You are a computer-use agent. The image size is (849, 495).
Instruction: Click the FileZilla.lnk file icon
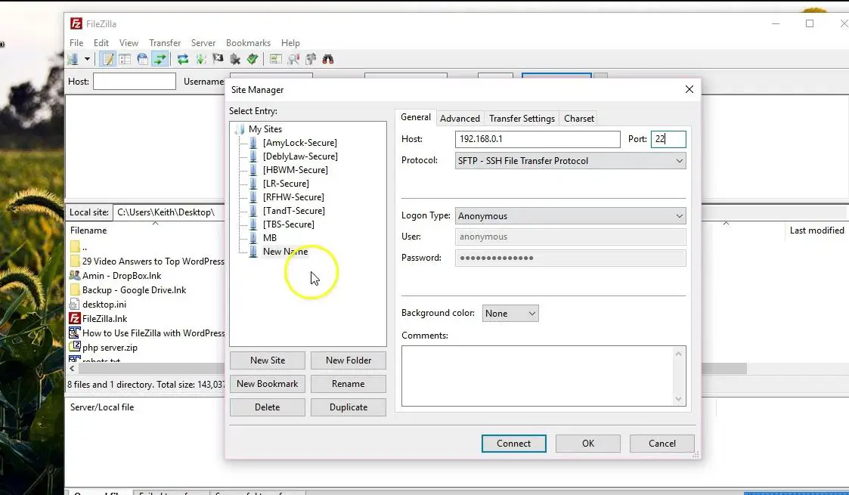tap(75, 319)
